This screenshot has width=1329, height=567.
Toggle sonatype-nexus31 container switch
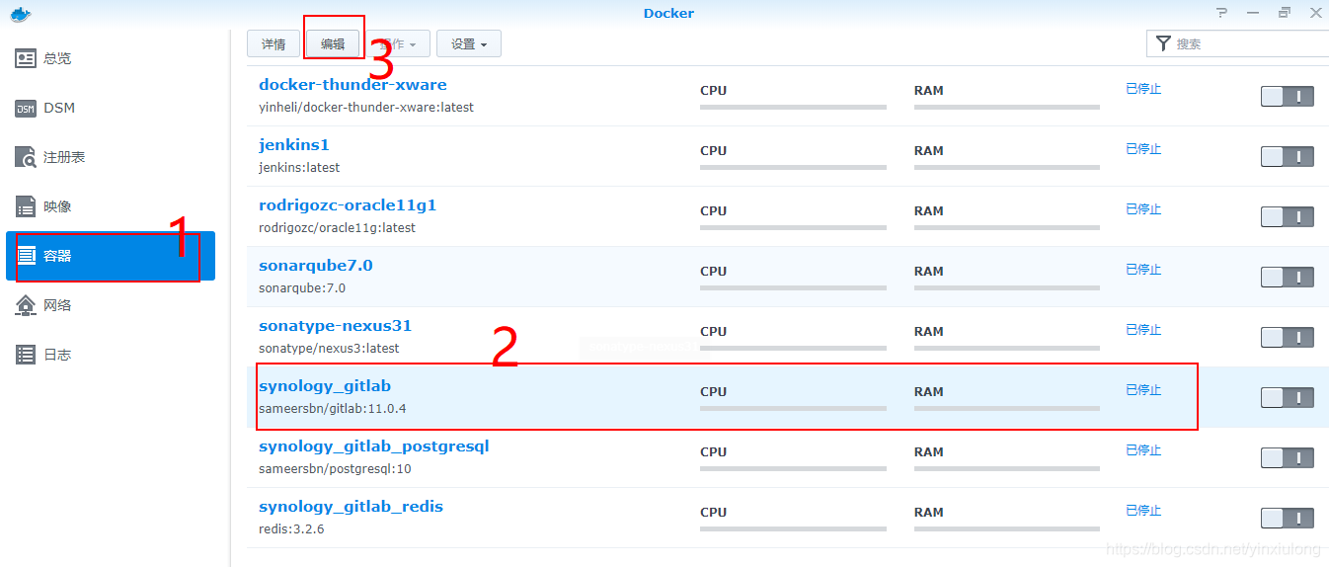tap(1287, 338)
